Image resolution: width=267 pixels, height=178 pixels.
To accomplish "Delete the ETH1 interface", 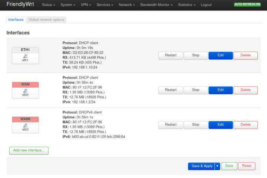I will [x=245, y=55].
